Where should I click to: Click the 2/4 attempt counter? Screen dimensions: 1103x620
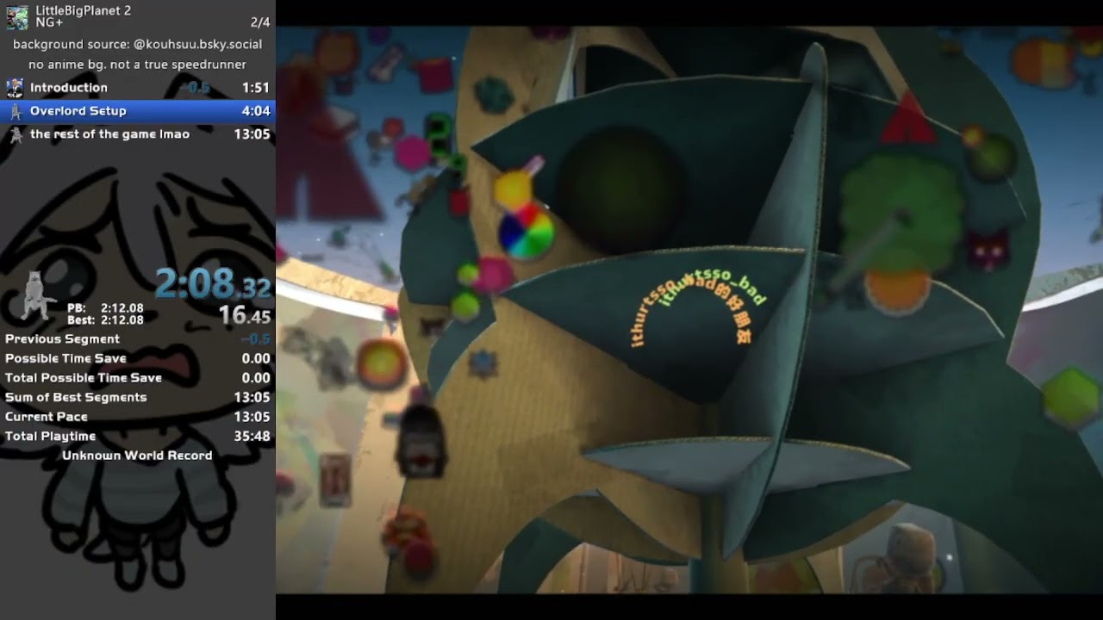(x=259, y=22)
